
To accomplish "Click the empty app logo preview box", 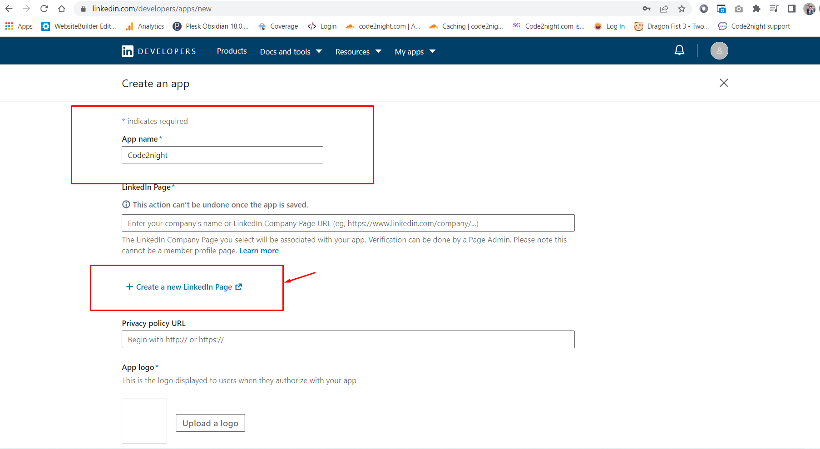I will (144, 421).
